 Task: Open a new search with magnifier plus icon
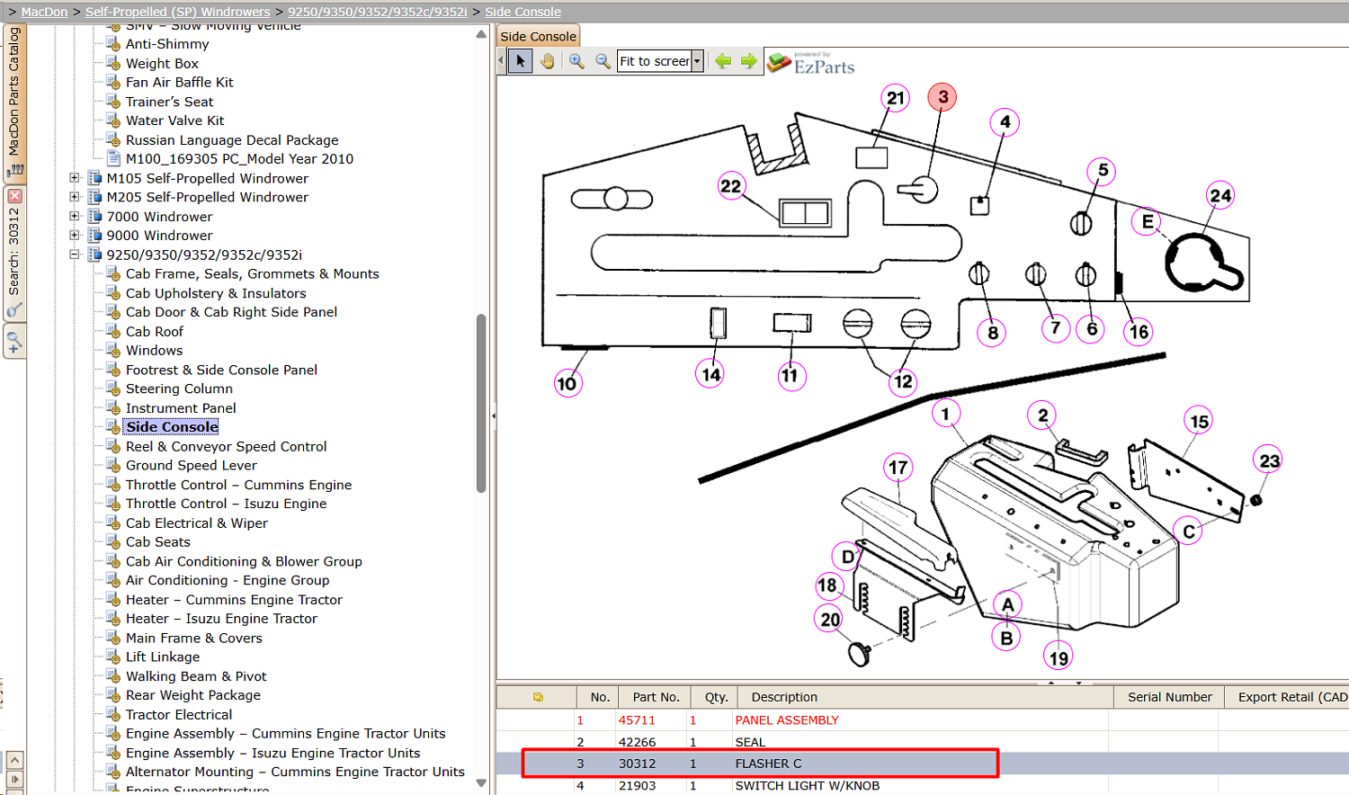click(x=14, y=342)
